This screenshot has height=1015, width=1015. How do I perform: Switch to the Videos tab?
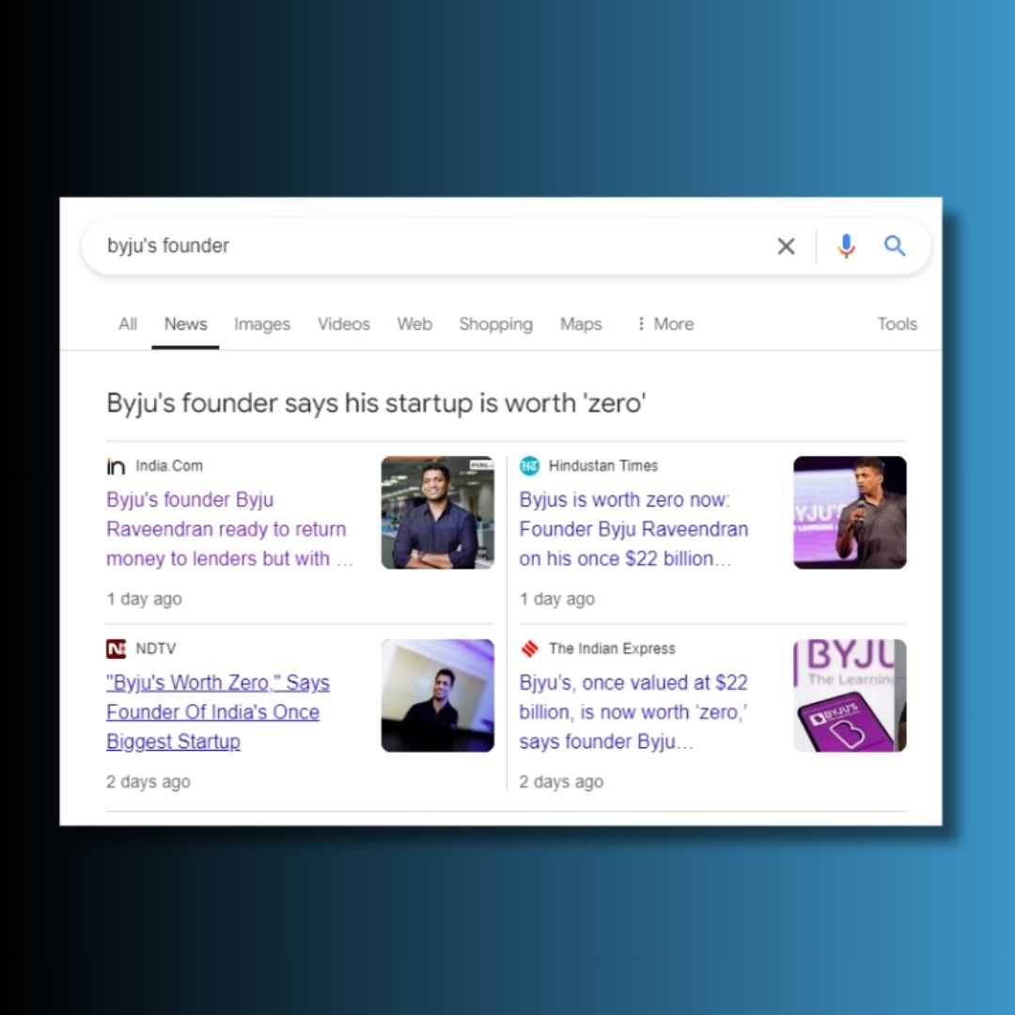point(343,324)
